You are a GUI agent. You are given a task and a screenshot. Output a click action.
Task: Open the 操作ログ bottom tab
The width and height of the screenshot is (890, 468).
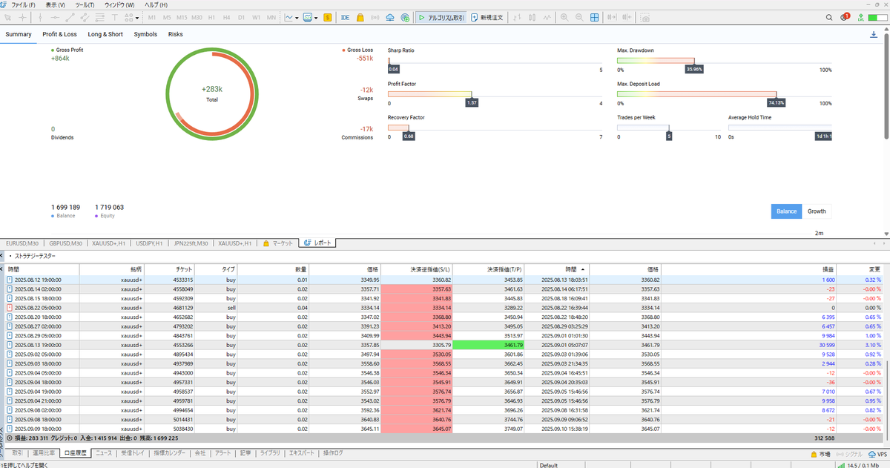[334, 452]
